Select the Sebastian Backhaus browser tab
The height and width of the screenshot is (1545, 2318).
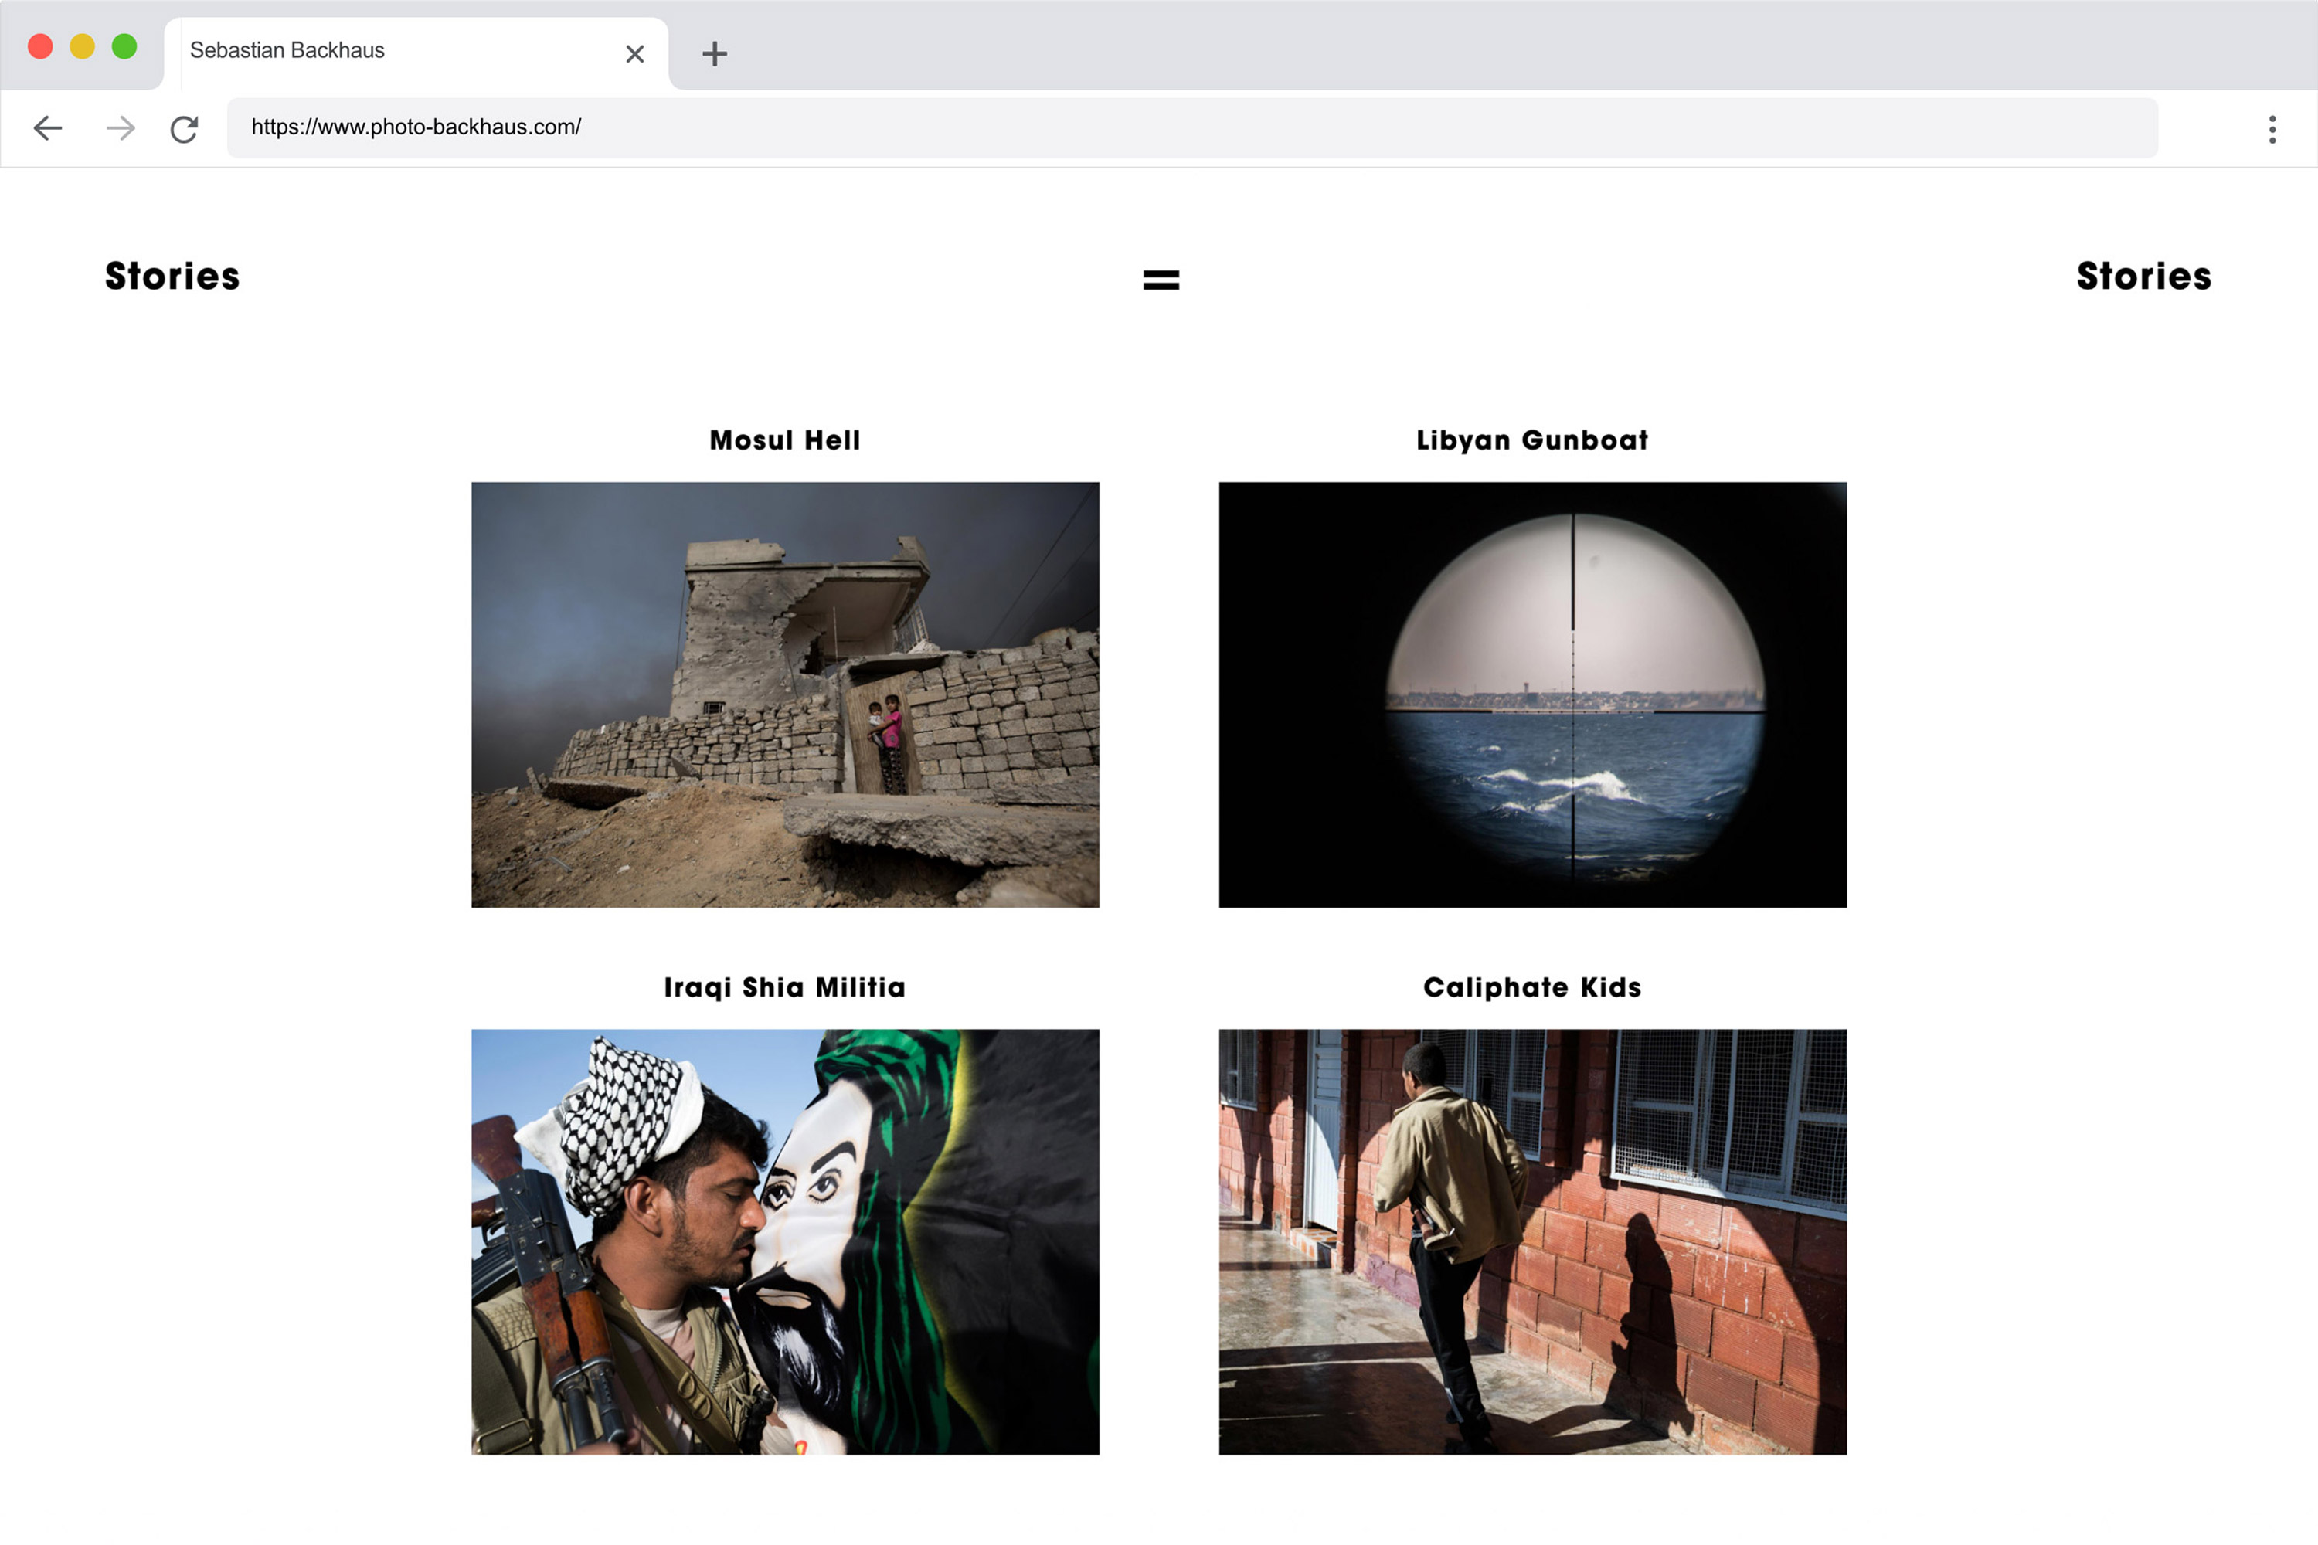click(x=416, y=53)
